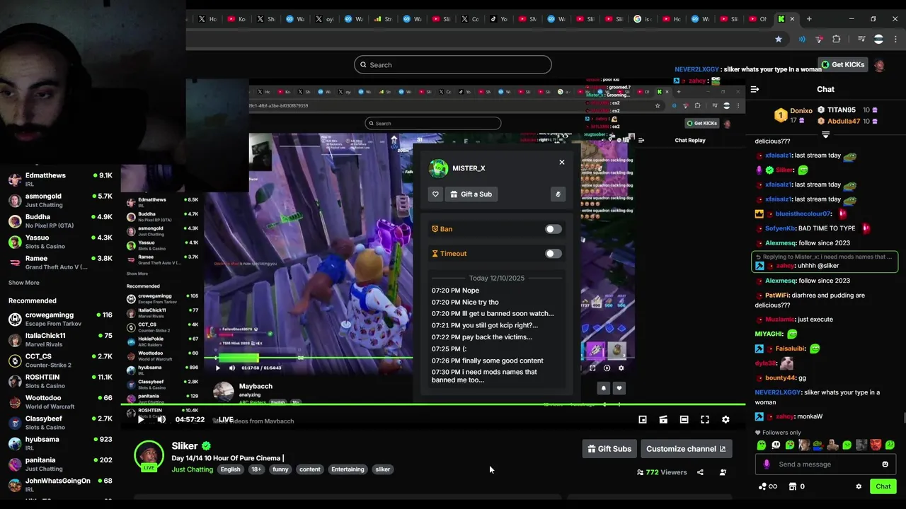Click the red angry face quick emote
This screenshot has height=509, width=906.
click(876, 445)
